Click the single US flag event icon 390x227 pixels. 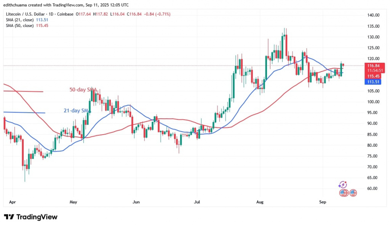point(353,192)
